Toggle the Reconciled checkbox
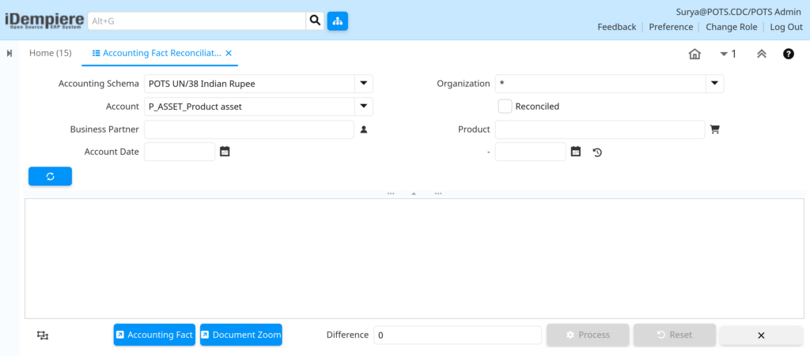The height and width of the screenshot is (356, 810). point(505,107)
